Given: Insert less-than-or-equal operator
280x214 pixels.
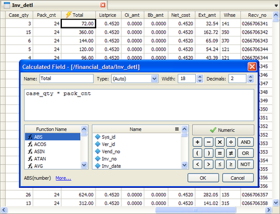Looking at the screenshot, I should click(220, 164).
